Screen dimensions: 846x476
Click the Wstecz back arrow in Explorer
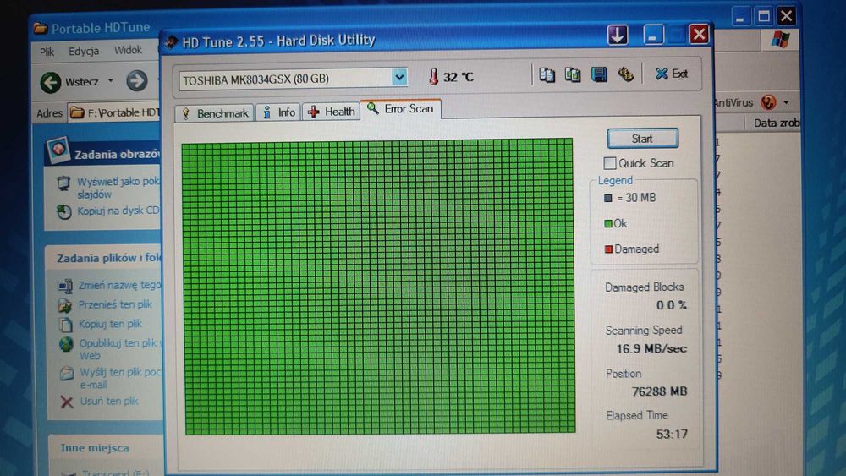[51, 83]
